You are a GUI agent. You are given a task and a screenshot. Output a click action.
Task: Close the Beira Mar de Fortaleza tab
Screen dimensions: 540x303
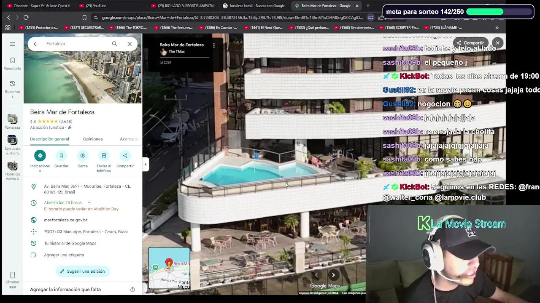(x=357, y=6)
